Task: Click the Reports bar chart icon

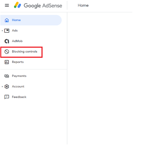Action: click(7, 62)
